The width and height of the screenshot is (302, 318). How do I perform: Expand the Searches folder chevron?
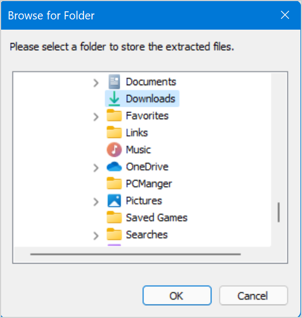click(x=96, y=236)
